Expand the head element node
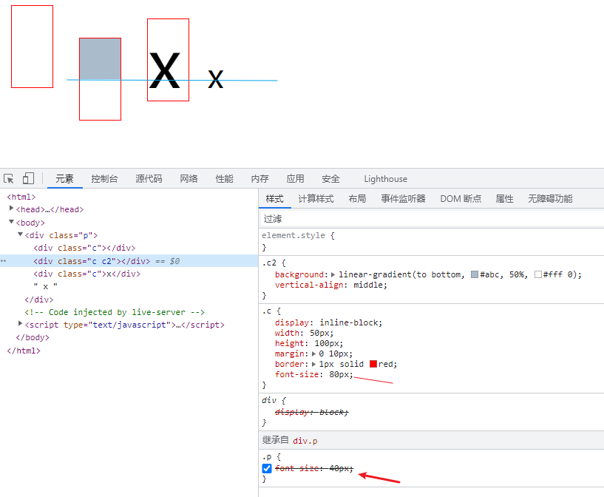 (x=11, y=208)
